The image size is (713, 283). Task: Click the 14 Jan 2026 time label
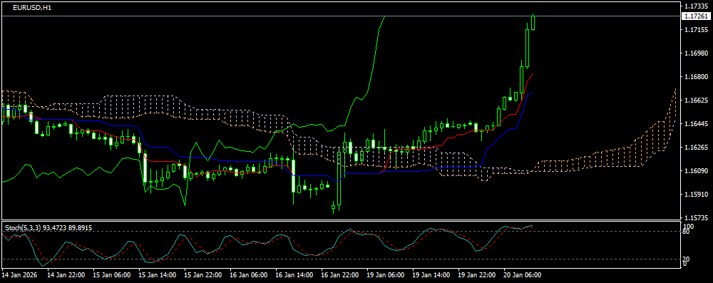click(x=19, y=275)
